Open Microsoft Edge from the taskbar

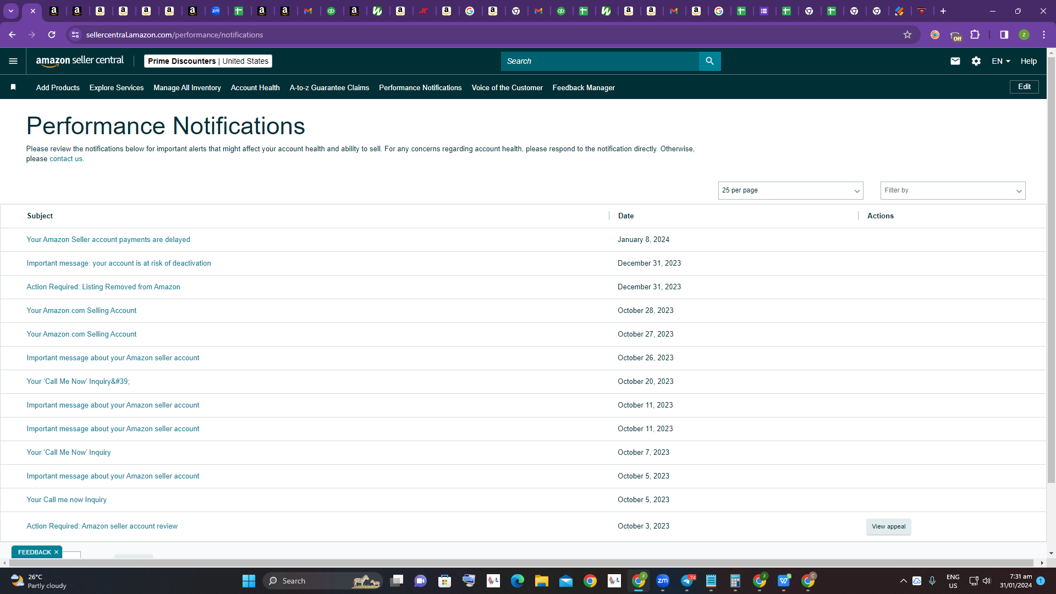518,581
